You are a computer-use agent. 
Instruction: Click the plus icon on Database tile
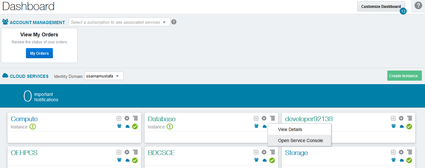(256, 118)
